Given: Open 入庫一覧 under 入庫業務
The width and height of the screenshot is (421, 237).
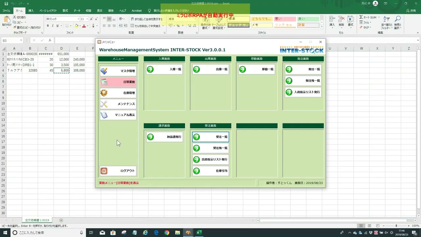Looking at the screenshot, I should 164,69.
